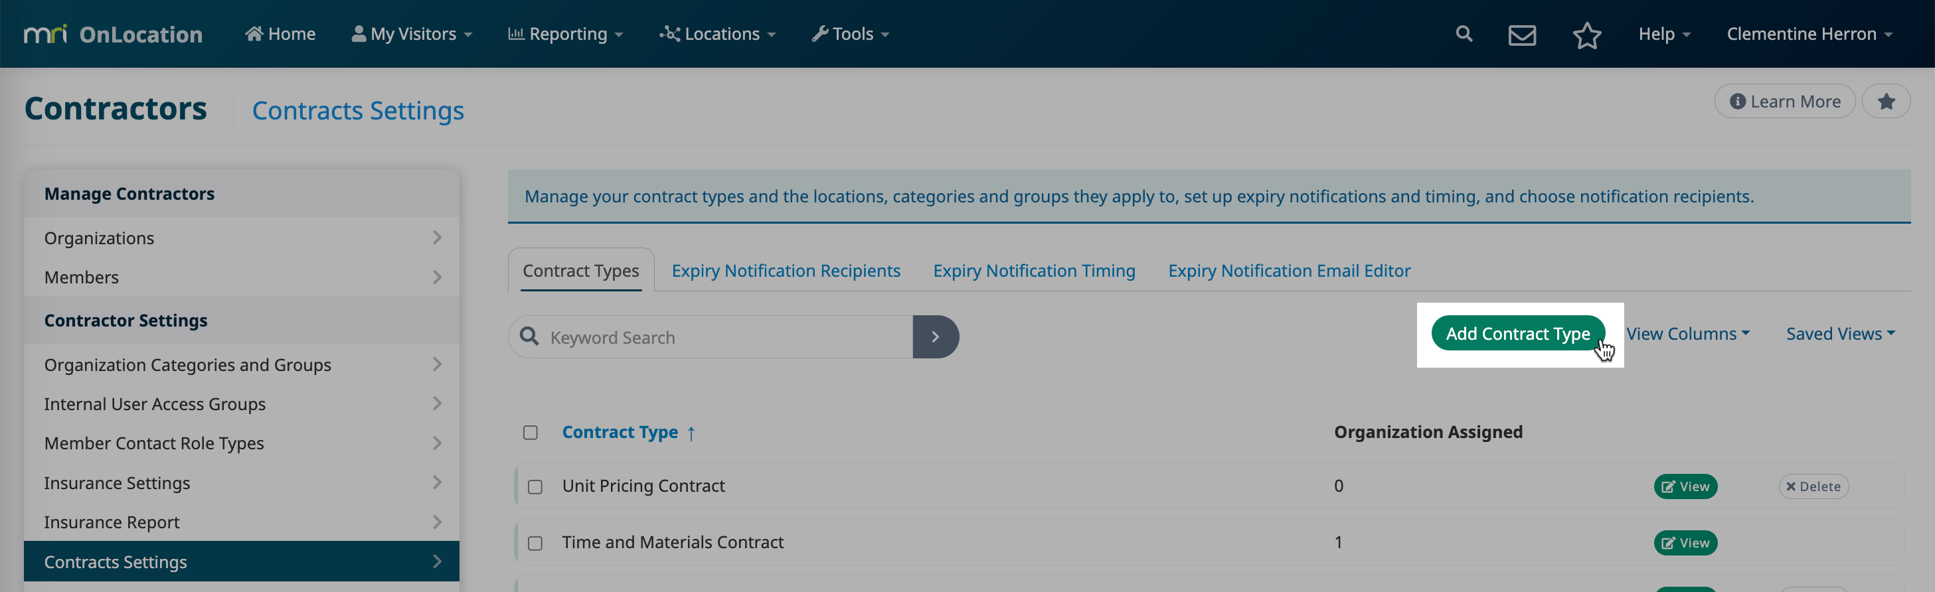This screenshot has width=1935, height=592.
Task: Open the search magnifier icon in top bar
Action: [x=1464, y=34]
